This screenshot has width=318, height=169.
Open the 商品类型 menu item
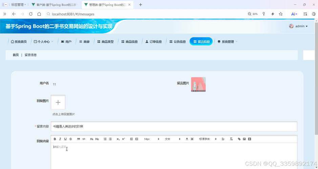[x=105, y=42]
